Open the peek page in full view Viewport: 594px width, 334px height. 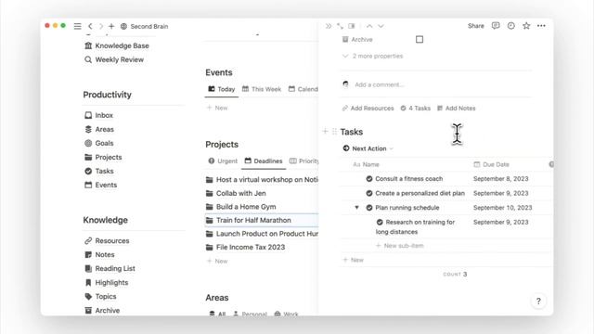coord(341,26)
